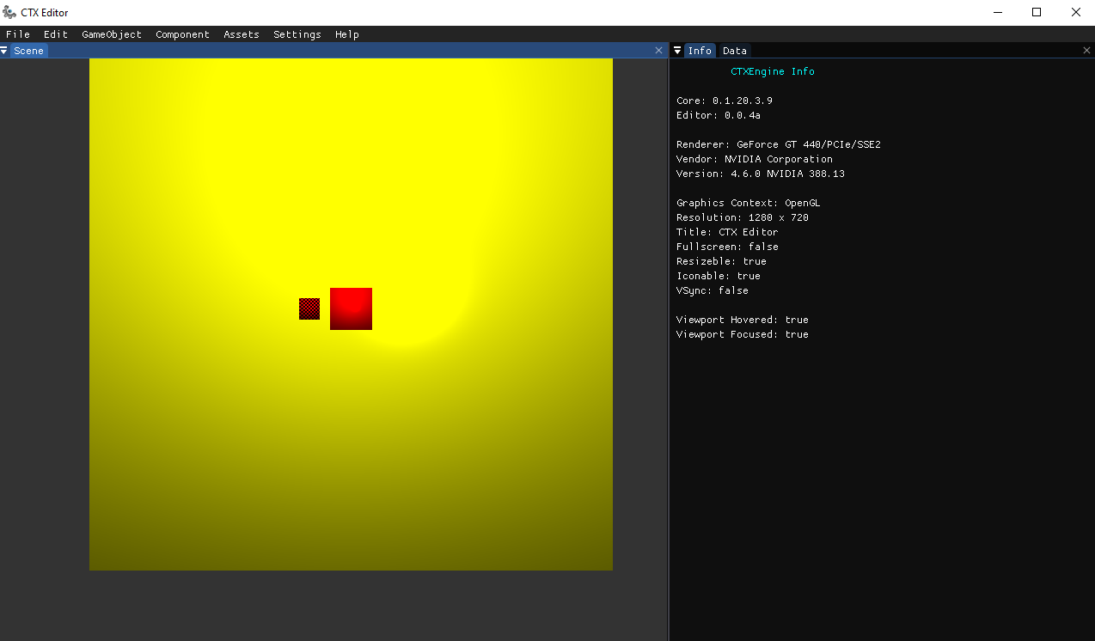Select the Info tab
Image resolution: width=1095 pixels, height=641 pixels.
pos(700,51)
